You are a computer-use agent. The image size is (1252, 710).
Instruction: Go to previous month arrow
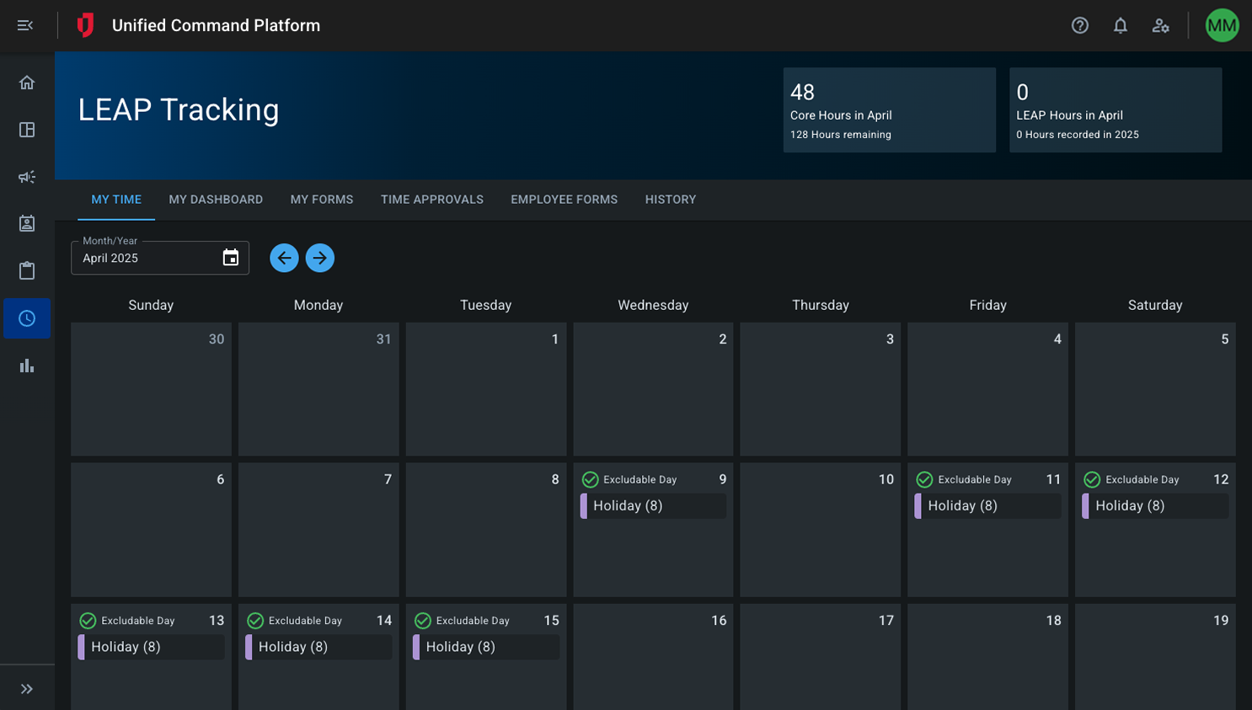(x=284, y=258)
